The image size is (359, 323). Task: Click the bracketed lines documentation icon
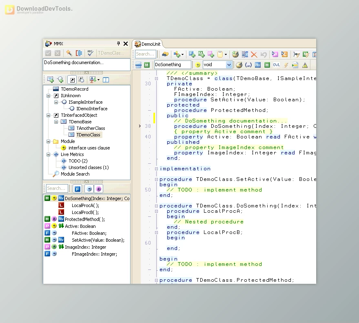pyautogui.click(x=79, y=53)
